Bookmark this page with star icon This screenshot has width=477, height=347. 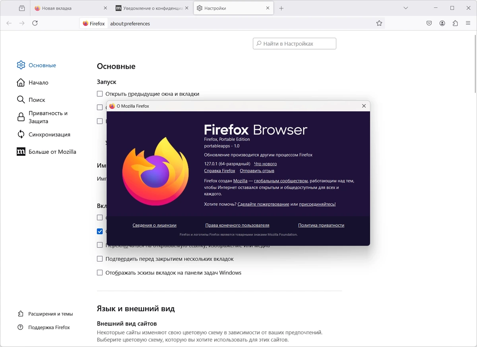point(379,23)
